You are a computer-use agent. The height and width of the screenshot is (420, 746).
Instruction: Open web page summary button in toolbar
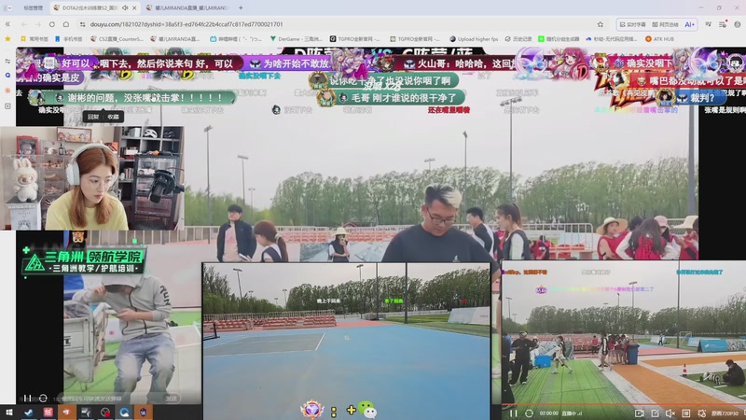coord(665,24)
